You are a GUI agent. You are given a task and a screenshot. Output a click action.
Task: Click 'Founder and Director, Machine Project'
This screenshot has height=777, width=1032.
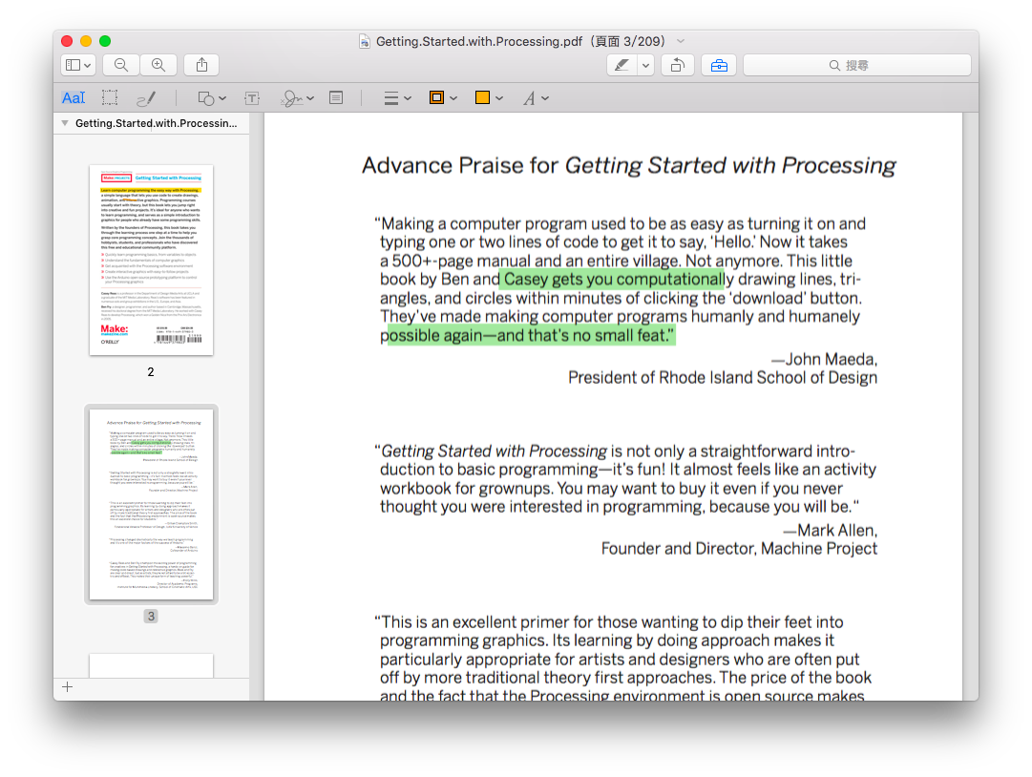(x=739, y=549)
